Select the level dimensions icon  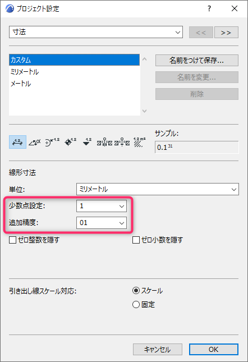coord(70,142)
